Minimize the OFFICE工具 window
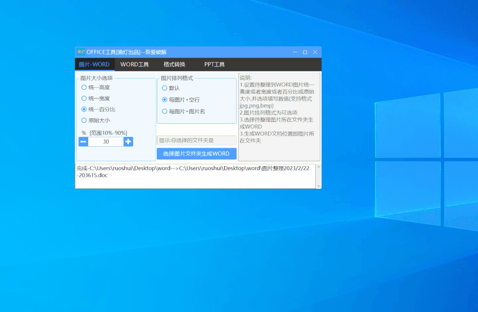Screen dimensions: 478x312 pos(295,52)
